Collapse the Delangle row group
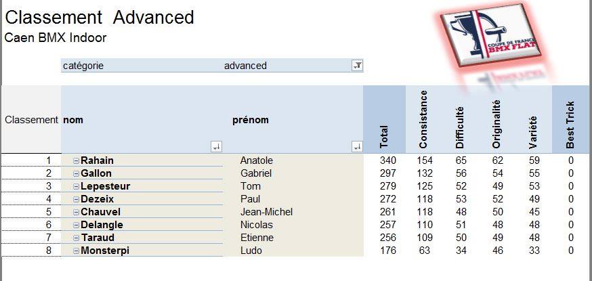 [x=77, y=225]
